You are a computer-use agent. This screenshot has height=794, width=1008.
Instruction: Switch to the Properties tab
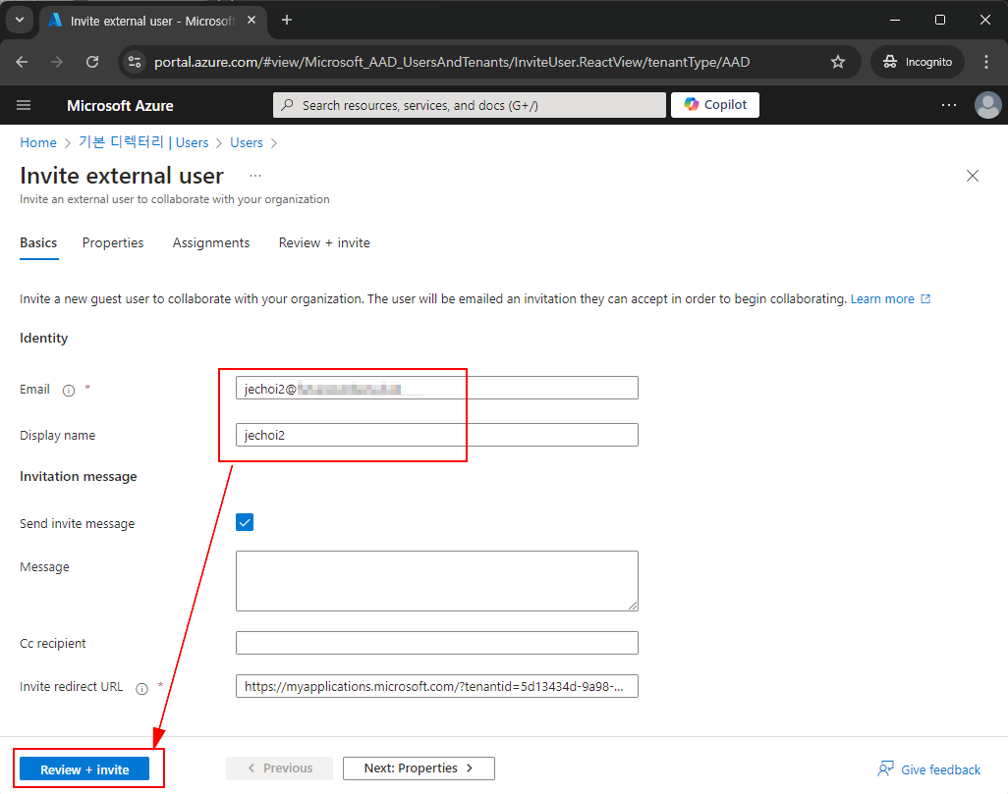113,242
